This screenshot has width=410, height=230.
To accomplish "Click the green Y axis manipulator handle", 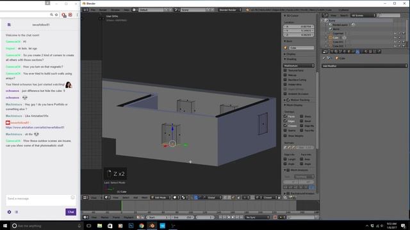I will [185, 145].
